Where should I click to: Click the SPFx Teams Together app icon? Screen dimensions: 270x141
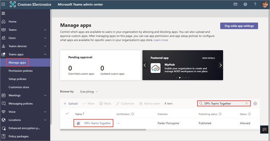click(78, 123)
